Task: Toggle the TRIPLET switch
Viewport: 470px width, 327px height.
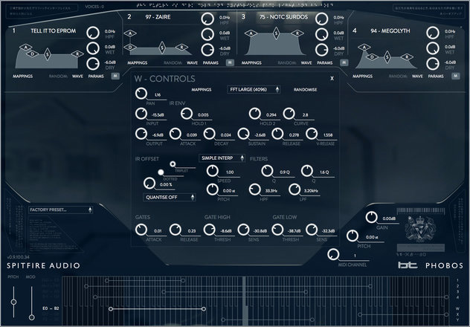Action: pos(173,163)
